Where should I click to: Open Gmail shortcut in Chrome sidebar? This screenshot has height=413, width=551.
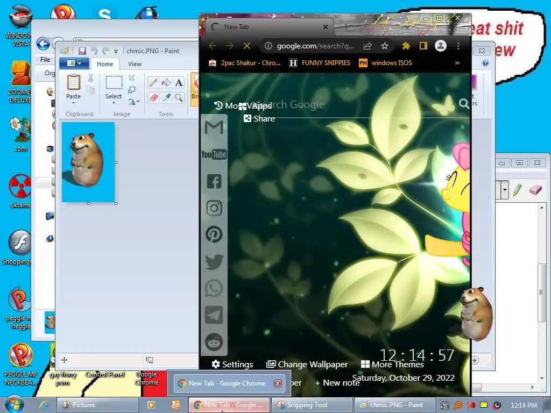click(214, 127)
